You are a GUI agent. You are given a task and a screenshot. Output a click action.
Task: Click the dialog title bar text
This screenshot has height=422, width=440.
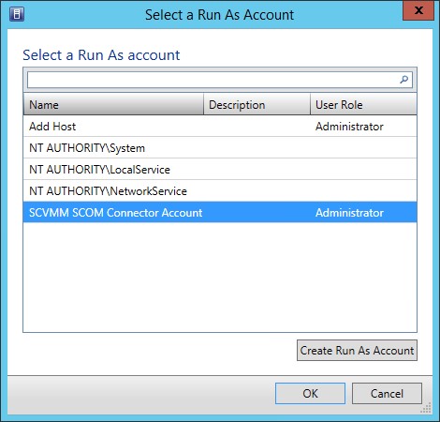(x=219, y=15)
